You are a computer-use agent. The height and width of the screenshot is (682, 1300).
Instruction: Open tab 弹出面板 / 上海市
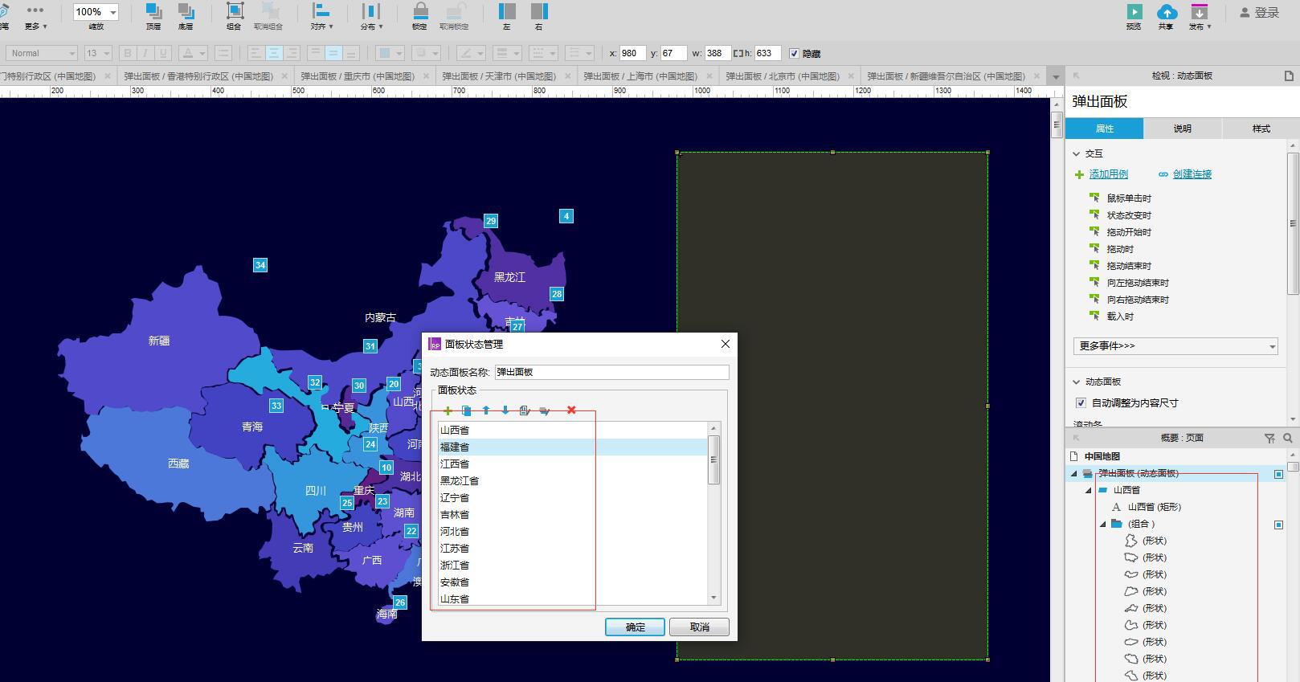click(640, 76)
